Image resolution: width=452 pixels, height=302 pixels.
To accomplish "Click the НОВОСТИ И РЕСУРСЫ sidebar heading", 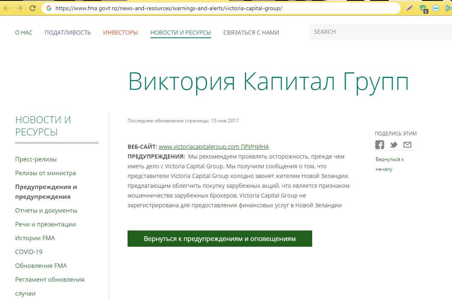I will (43, 126).
